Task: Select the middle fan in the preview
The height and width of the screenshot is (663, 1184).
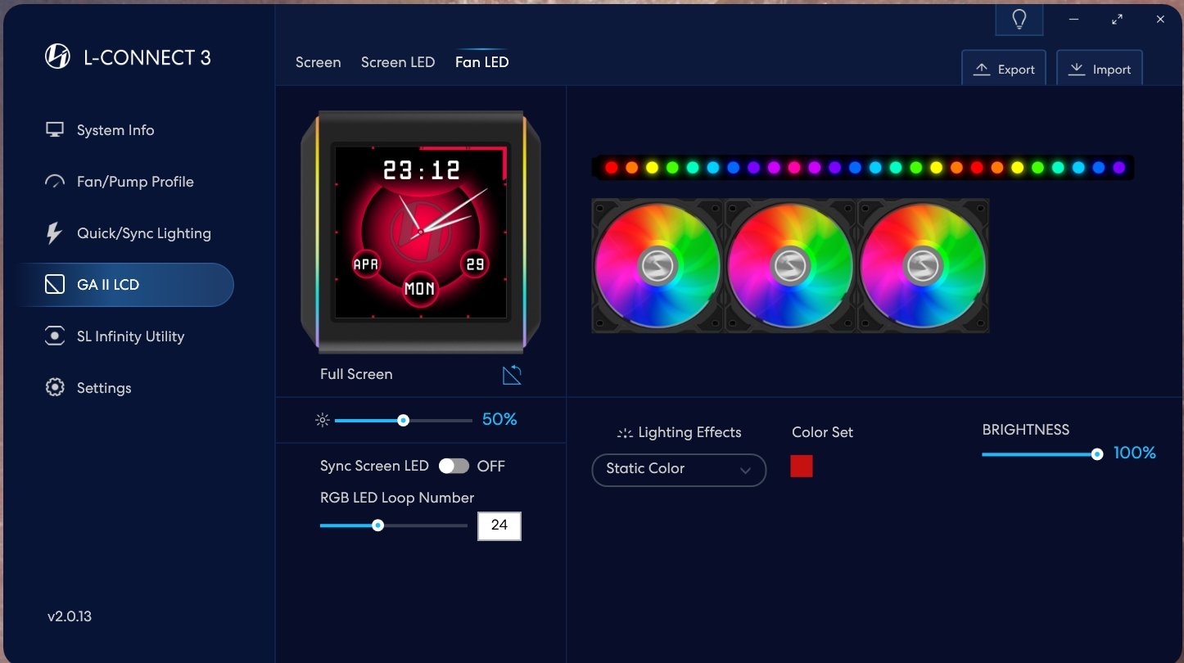Action: [790, 266]
